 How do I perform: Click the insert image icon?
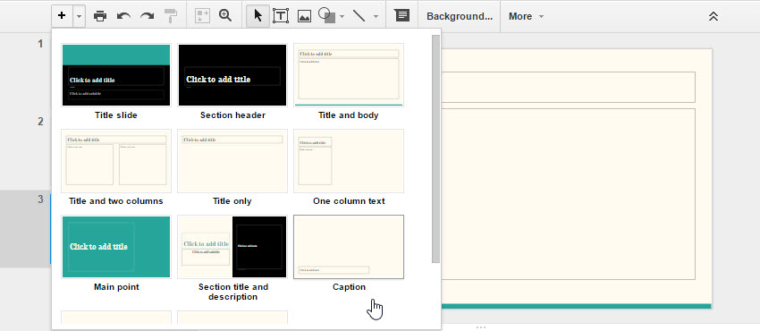click(x=304, y=16)
